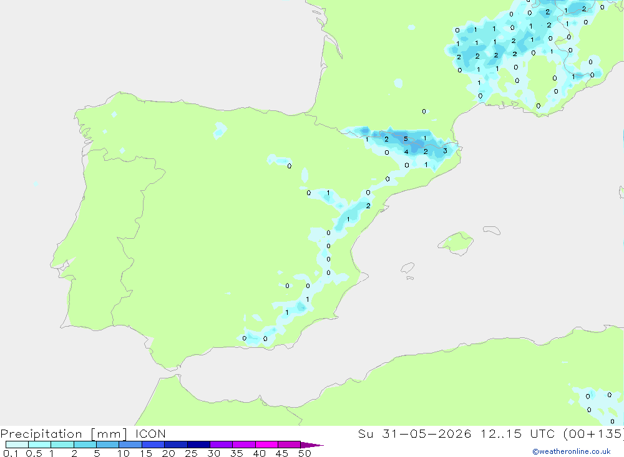Image resolution: width=624 pixels, height=457 pixels.
Task: Click Ibiza island outline on the map
Action: [x=407, y=268]
